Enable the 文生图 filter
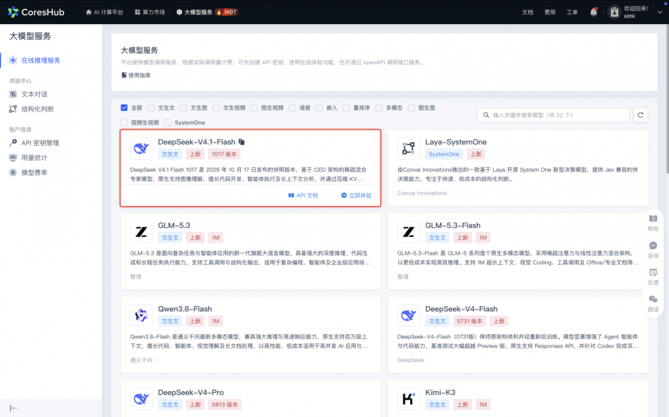This screenshot has width=669, height=417. [183, 108]
